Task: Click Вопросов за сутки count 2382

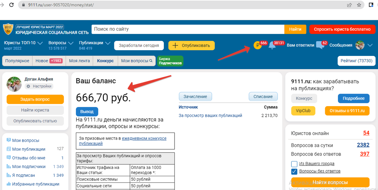Action: pyautogui.click(x=363, y=145)
